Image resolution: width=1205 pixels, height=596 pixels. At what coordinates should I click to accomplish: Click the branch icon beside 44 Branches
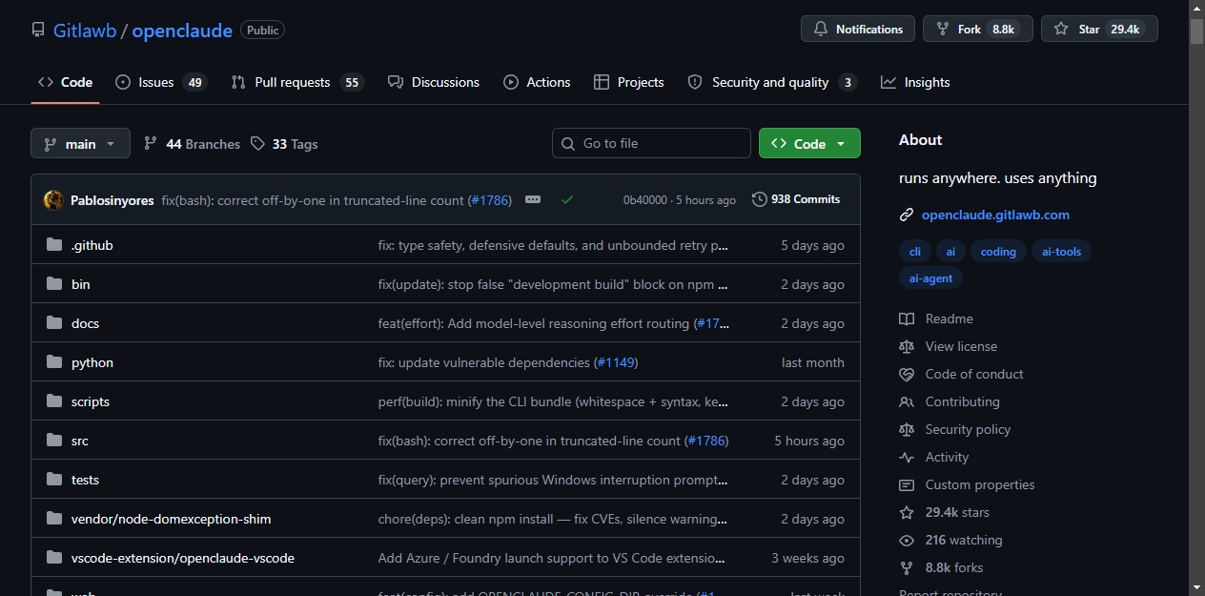pyautogui.click(x=151, y=143)
